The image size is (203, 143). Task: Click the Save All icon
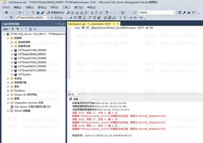coord(42,13)
